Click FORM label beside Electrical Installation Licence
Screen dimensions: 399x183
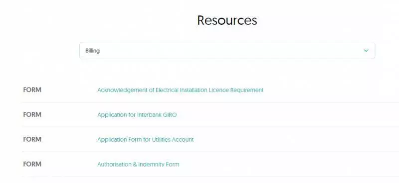click(x=32, y=90)
